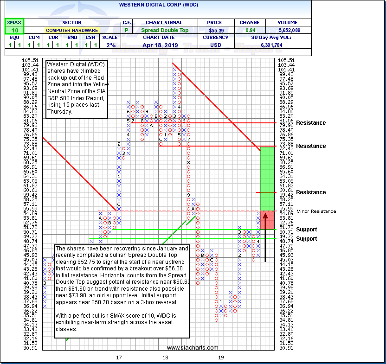Click the topmost Resistance label near 81.56
386x364 pixels.
point(311,123)
